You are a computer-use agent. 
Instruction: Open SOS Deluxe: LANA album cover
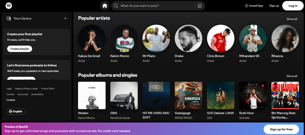220,95
